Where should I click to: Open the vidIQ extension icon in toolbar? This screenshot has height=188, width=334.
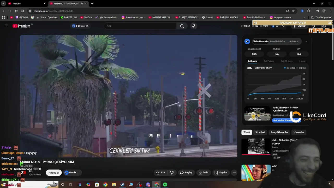302,11
